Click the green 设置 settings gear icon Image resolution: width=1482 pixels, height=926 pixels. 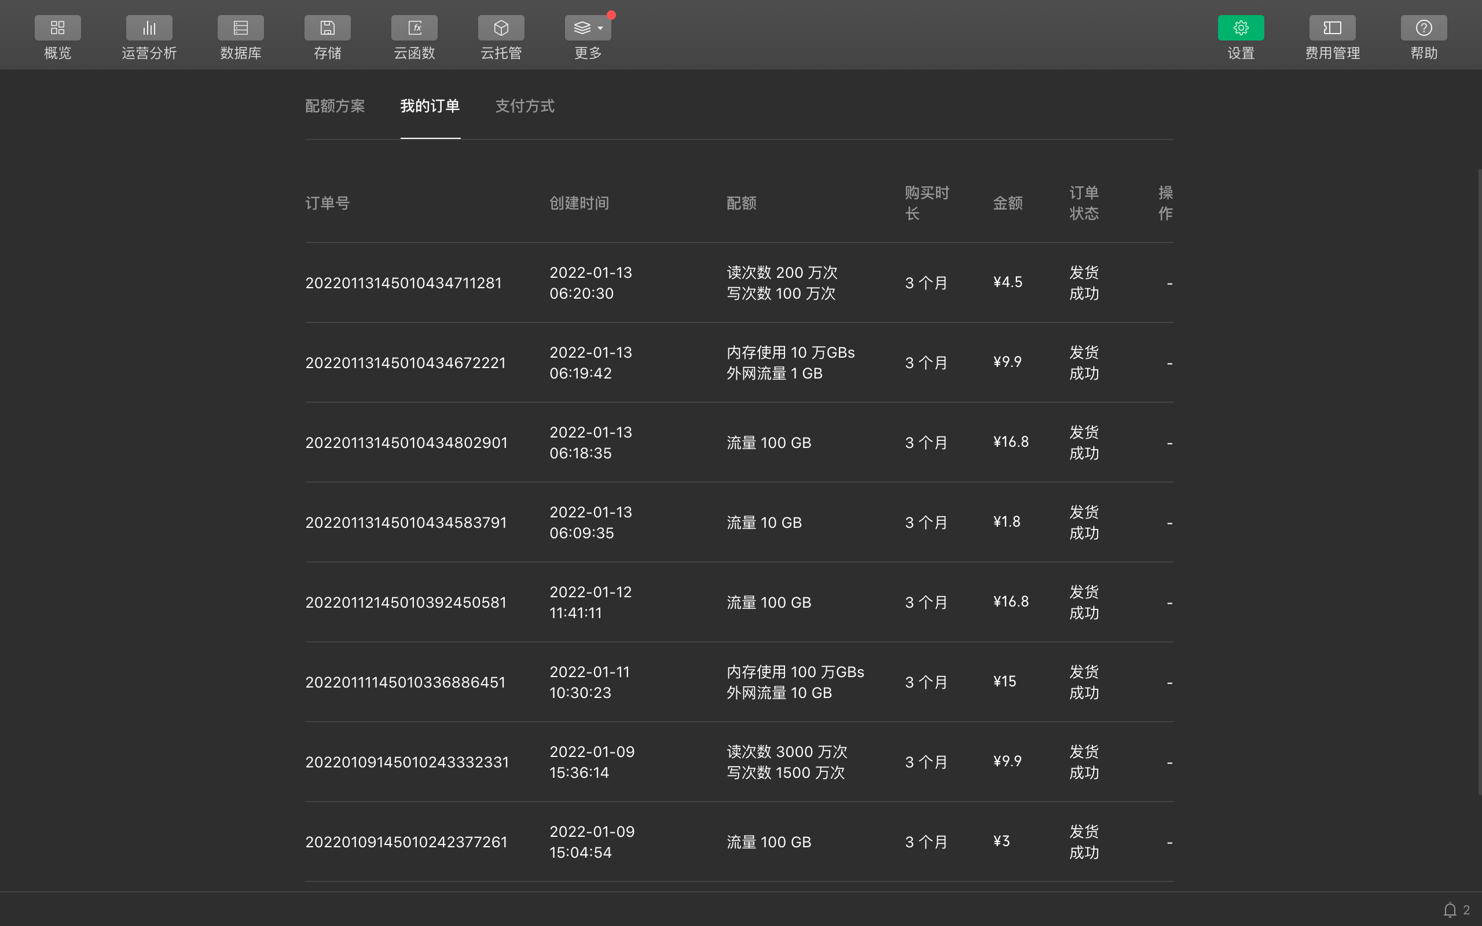(1240, 28)
